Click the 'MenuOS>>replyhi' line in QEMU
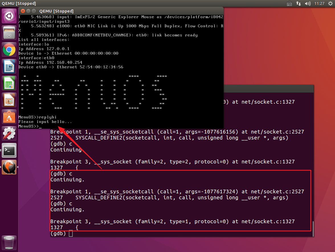Viewport: 335px width, 252px height. coord(37,117)
